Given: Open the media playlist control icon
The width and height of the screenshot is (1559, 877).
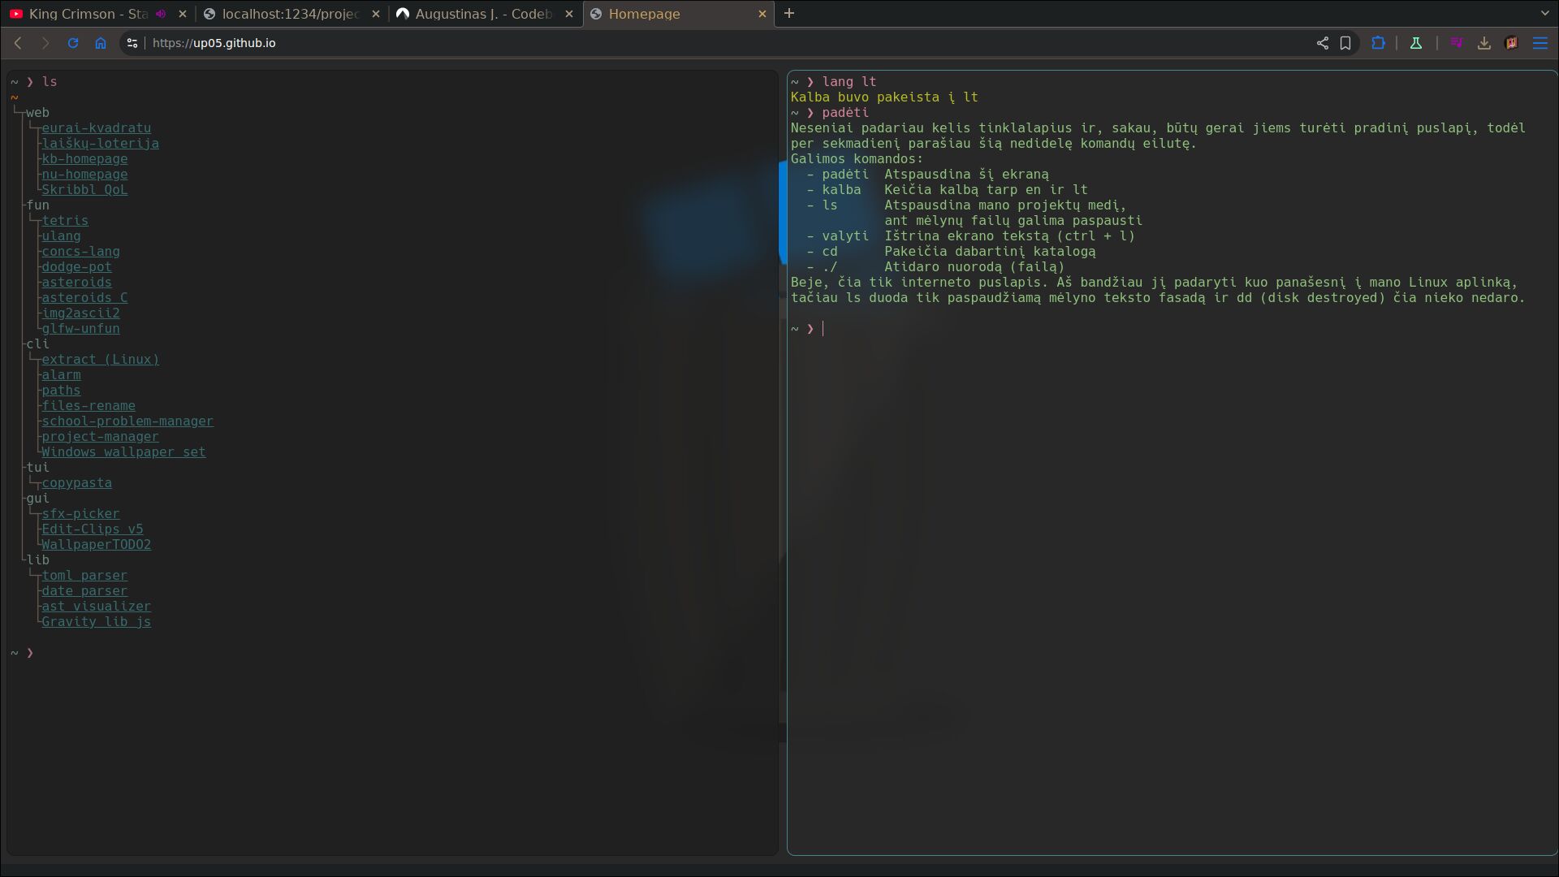Looking at the screenshot, I should point(1457,43).
